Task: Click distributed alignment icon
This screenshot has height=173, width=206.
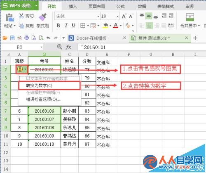Action: [x=171, y=26]
